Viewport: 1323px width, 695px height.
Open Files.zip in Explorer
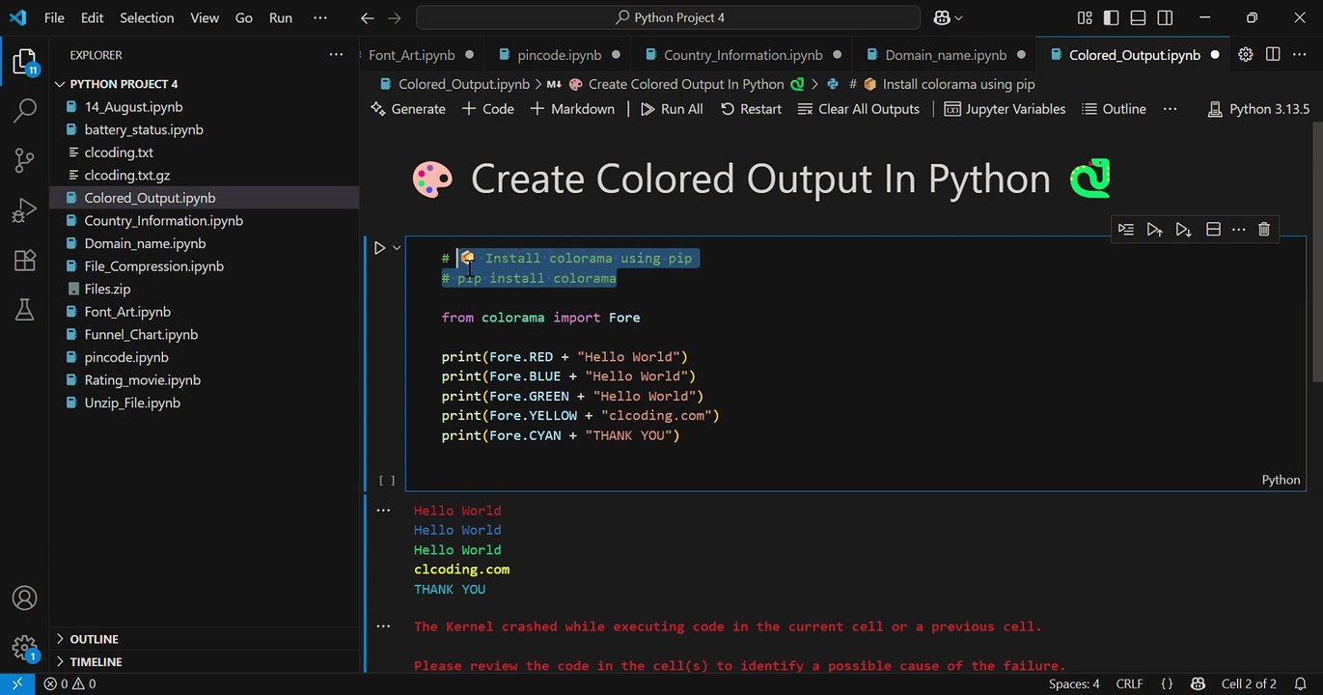(204, 289)
